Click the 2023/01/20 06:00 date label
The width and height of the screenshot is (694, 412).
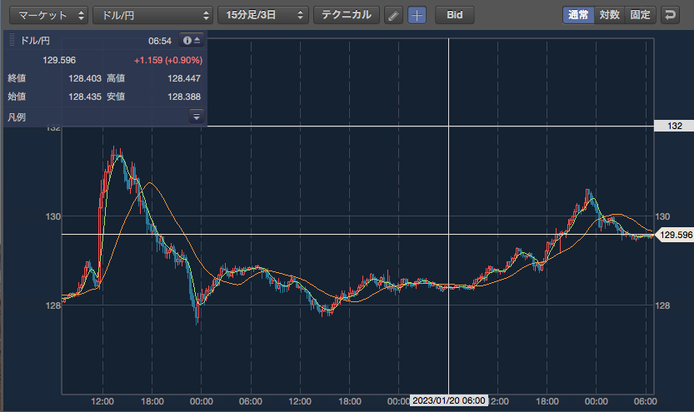[x=449, y=400]
